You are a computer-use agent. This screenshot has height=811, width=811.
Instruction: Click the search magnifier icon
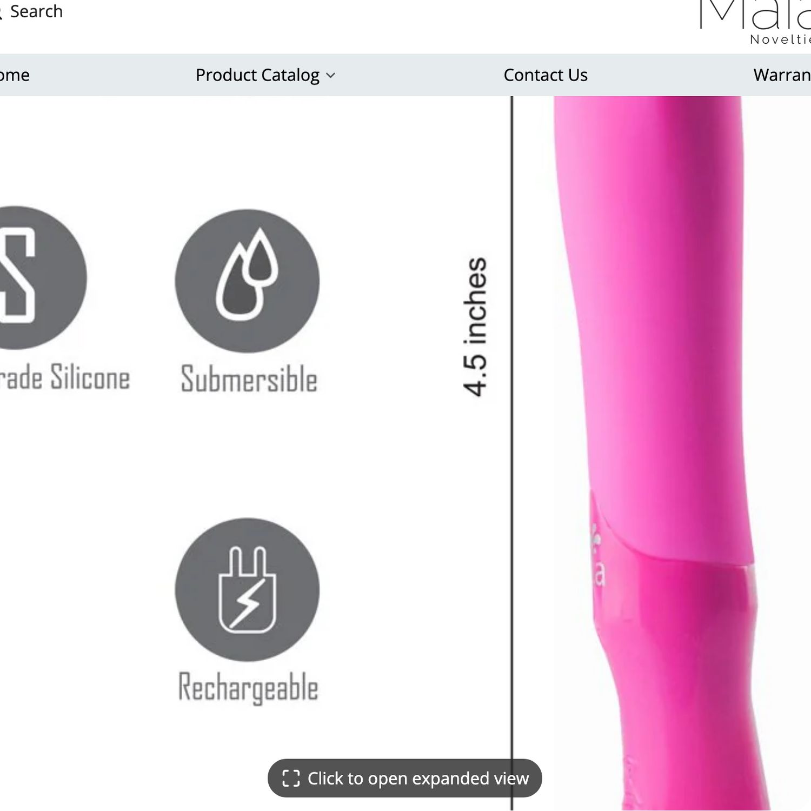click(x=1, y=12)
